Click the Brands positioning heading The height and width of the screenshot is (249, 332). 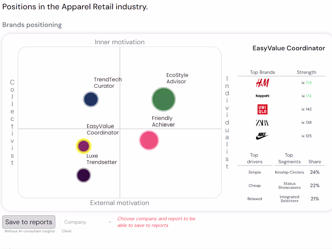pyautogui.click(x=32, y=25)
